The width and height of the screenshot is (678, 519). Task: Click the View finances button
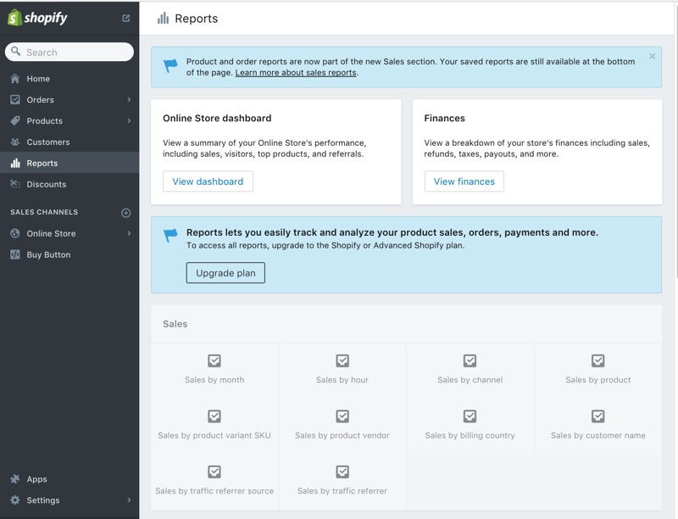point(464,181)
